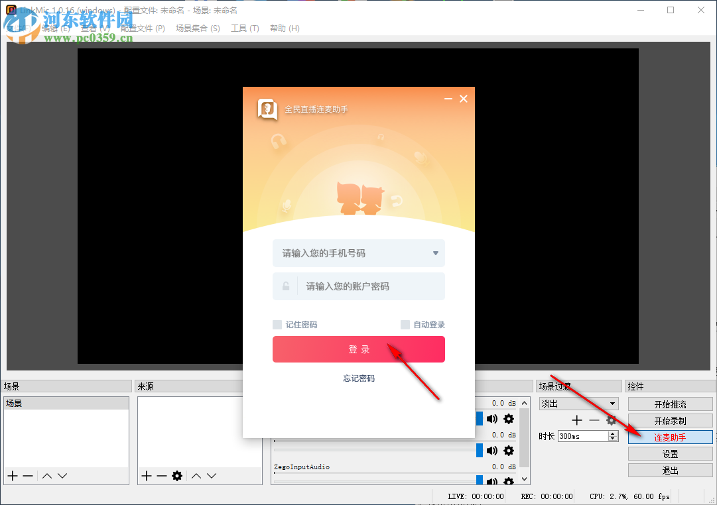717x505 pixels.
Task: Open the 淡出 transition dropdown
Action: tap(579, 404)
